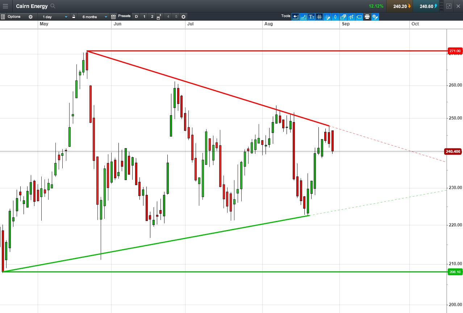Expand the 6 months period dropdown

[x=94, y=17]
